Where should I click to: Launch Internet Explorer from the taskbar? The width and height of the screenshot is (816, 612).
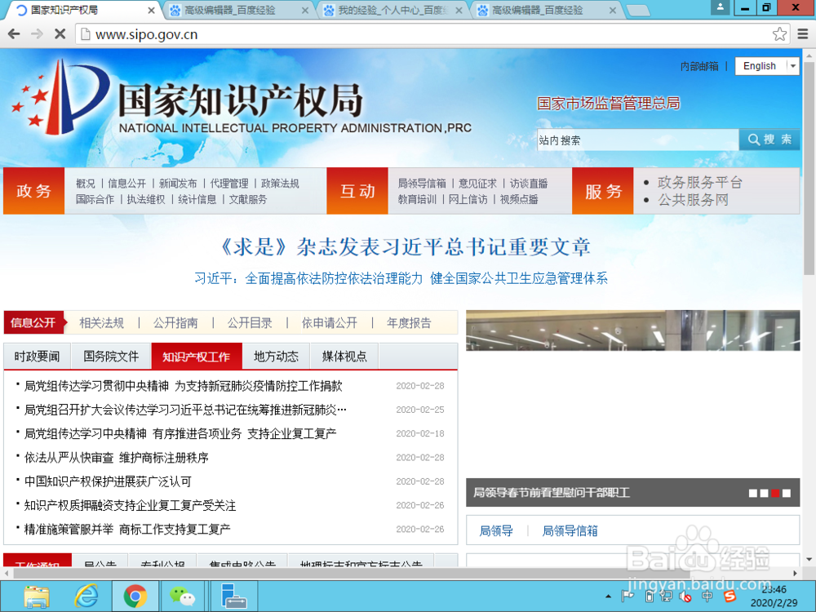(x=86, y=596)
